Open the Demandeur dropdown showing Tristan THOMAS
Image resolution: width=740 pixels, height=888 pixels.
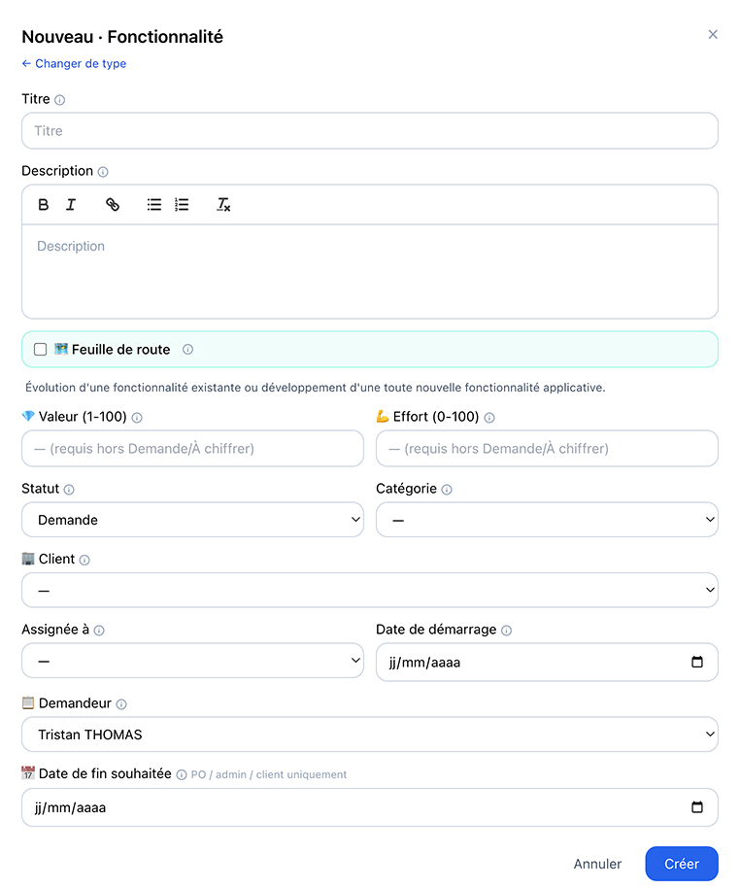tap(370, 734)
